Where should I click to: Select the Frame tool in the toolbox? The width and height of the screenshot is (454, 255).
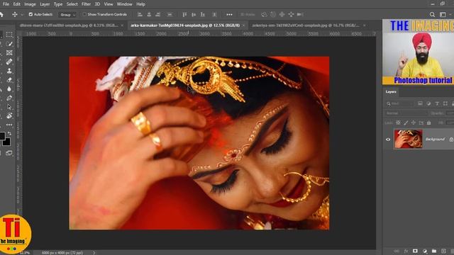[x=9, y=52]
